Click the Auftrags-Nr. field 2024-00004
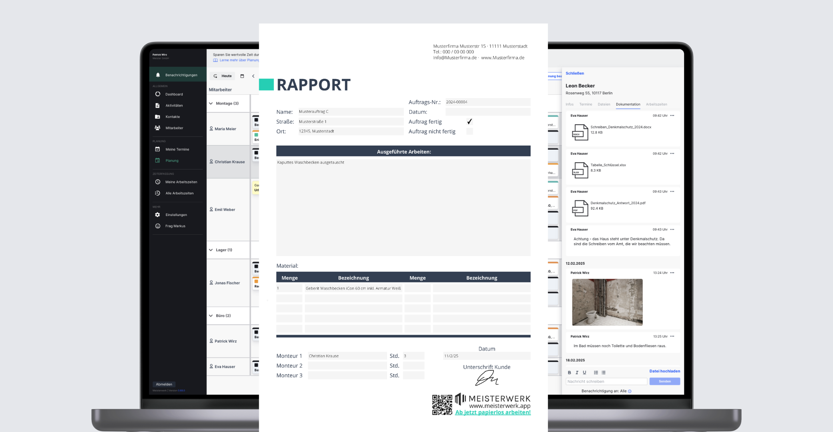 pyautogui.click(x=488, y=102)
